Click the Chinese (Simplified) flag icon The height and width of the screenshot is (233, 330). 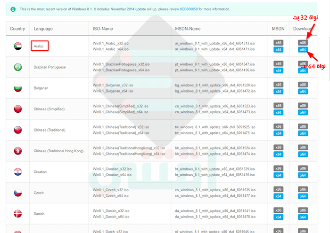(18, 109)
